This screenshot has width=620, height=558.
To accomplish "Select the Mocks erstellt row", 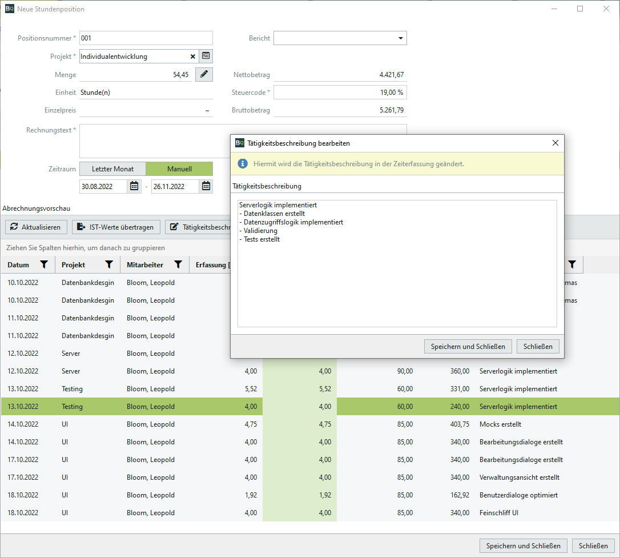I will [285, 424].
